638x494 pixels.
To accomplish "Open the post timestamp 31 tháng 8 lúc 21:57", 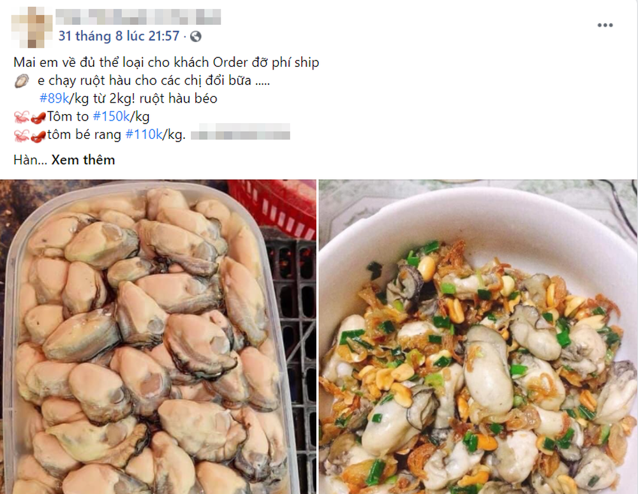I will point(119,36).
